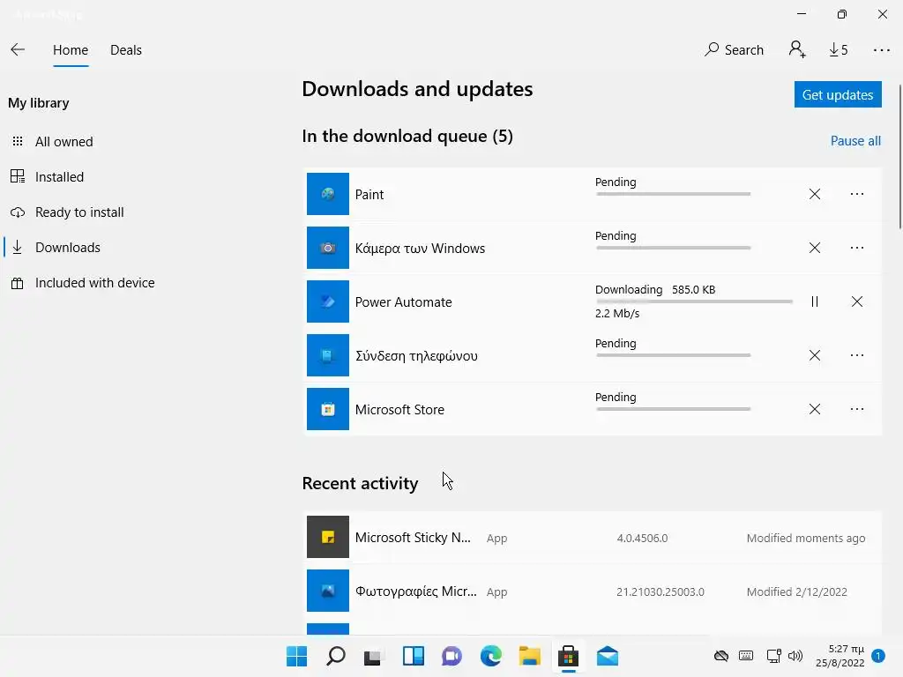Cancel the Power Automate download
This screenshot has height=677, width=903.
[857, 301]
